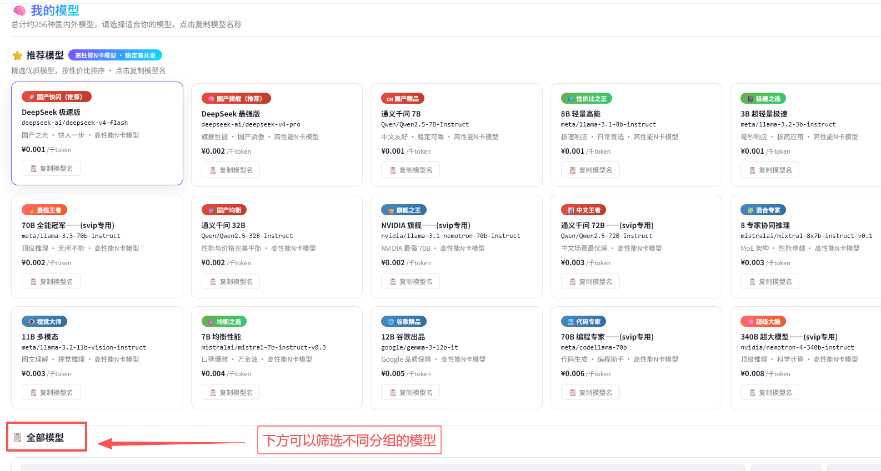This screenshot has height=471, width=881.
Task: Copy model name for 通义千问 7B
Action: 411,170
